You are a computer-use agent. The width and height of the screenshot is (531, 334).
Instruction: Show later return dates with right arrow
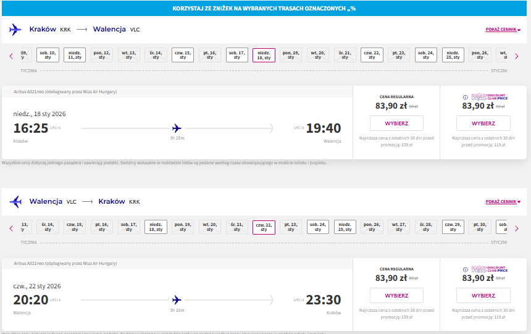pos(517,228)
